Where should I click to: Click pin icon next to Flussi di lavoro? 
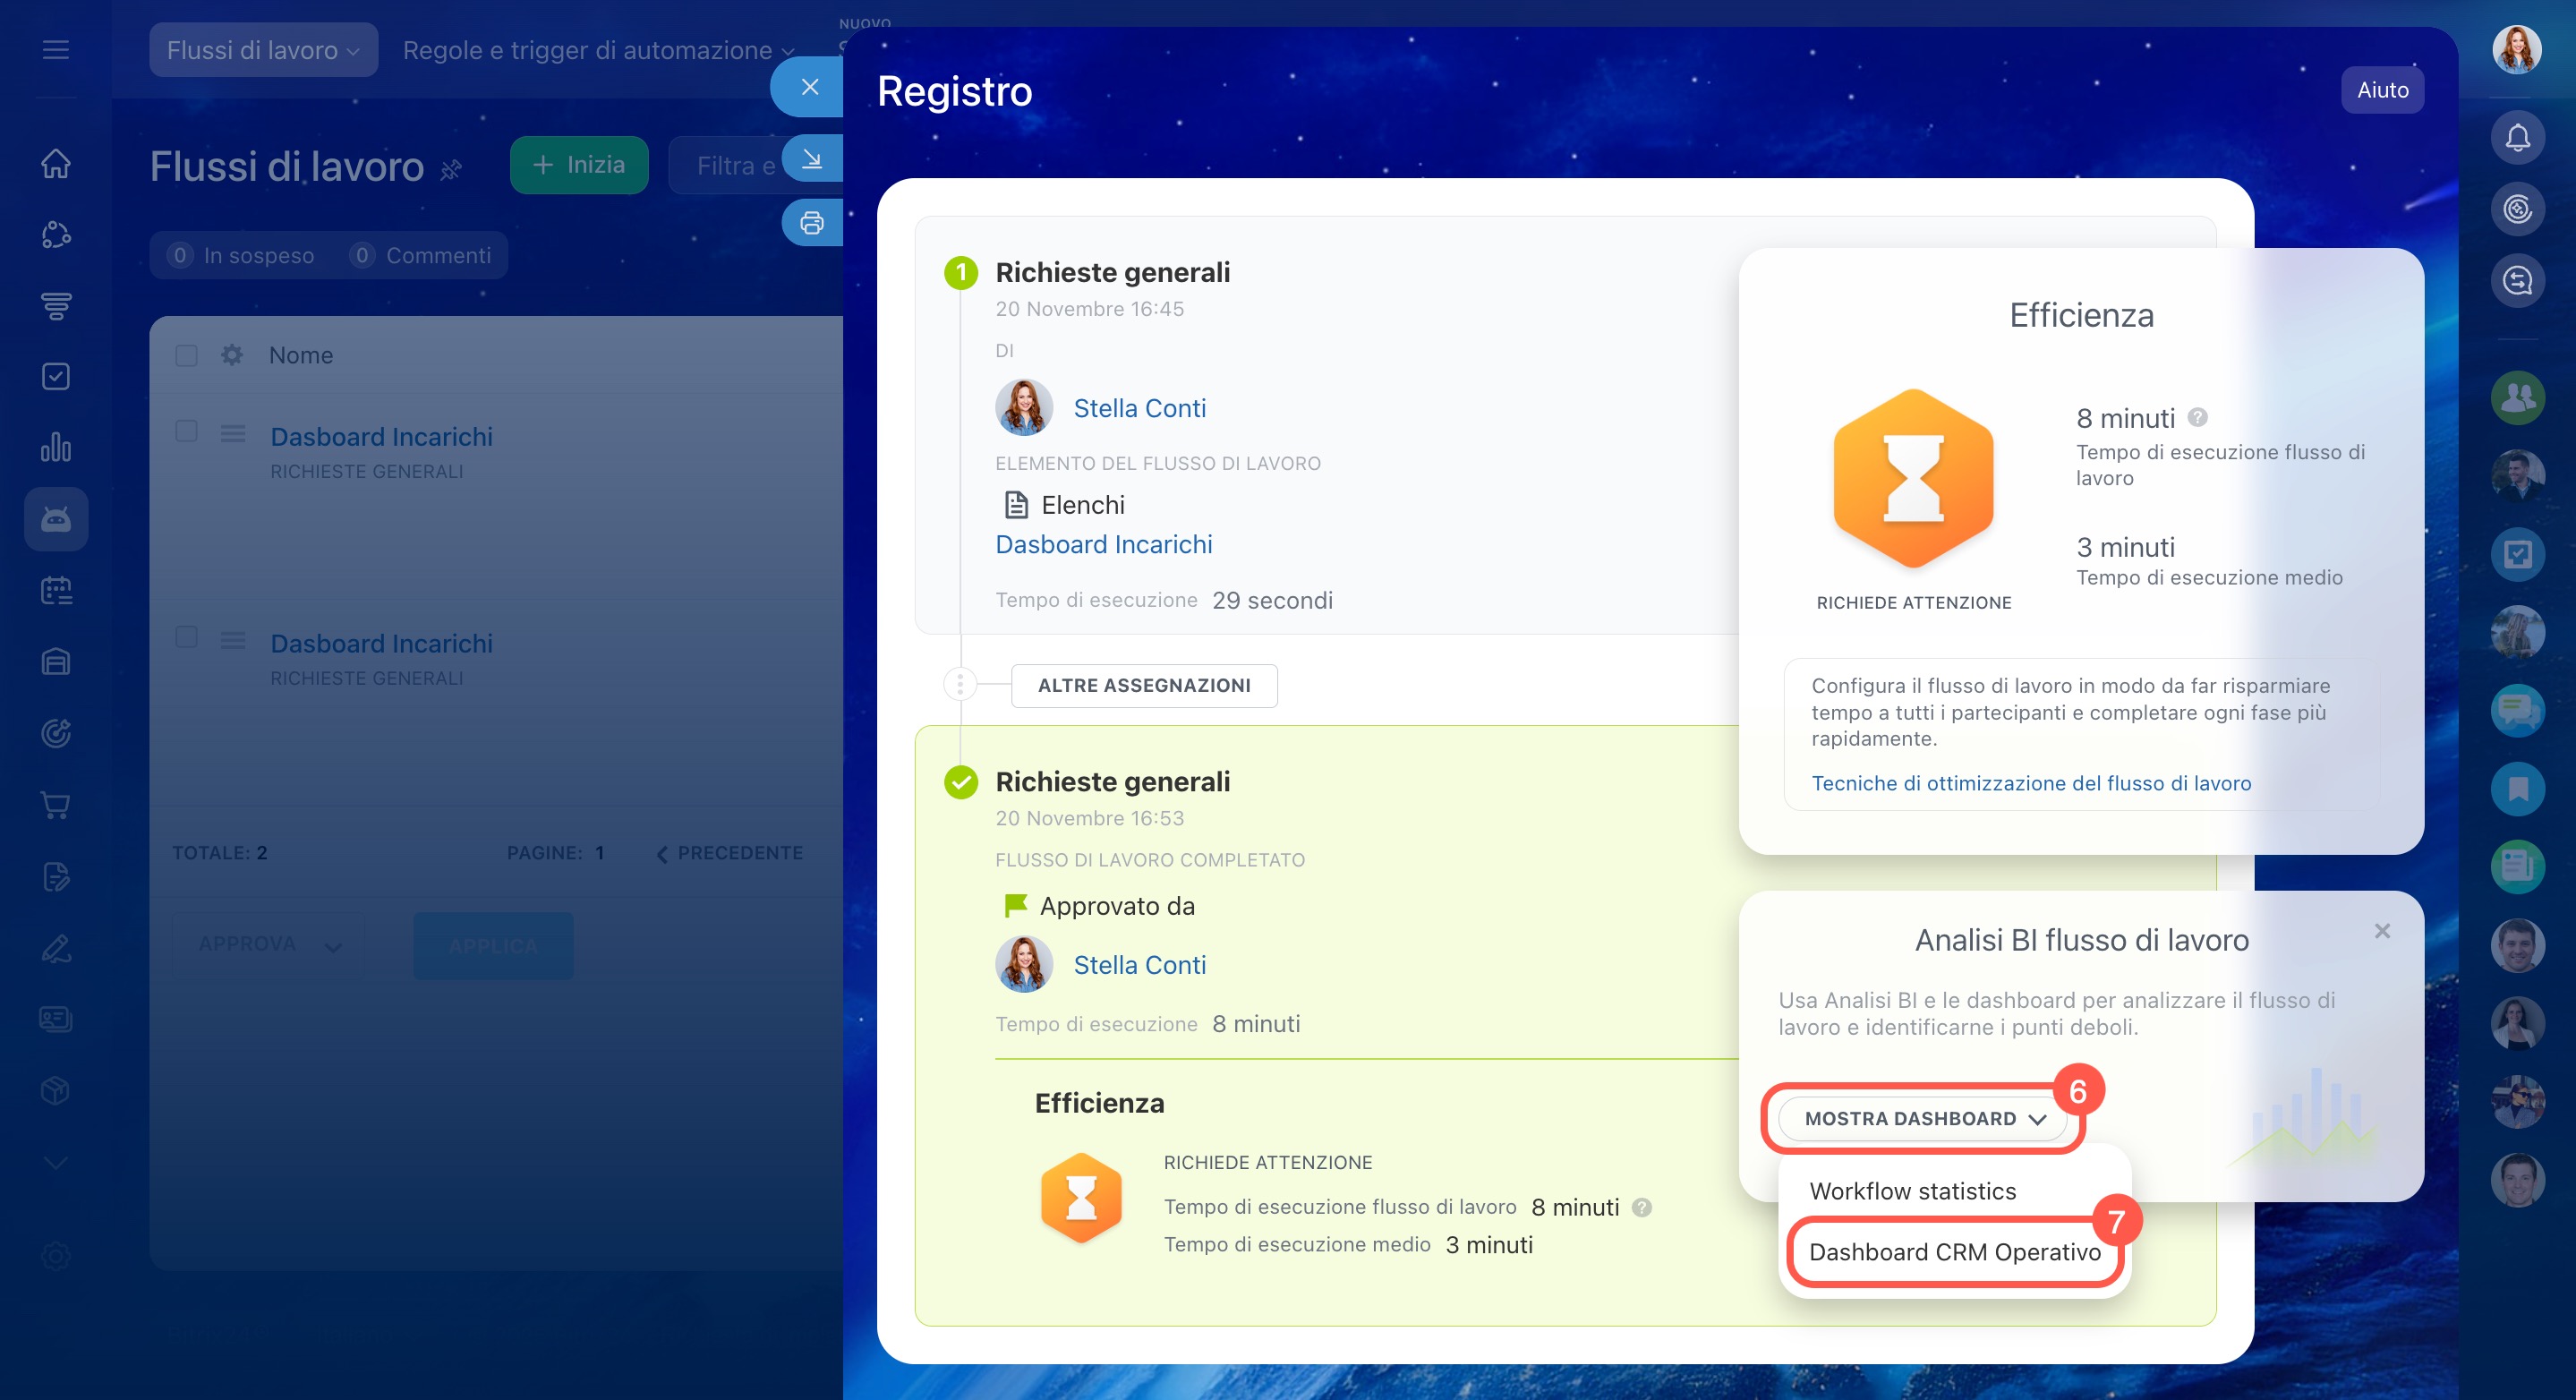click(x=452, y=170)
